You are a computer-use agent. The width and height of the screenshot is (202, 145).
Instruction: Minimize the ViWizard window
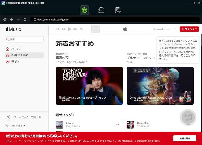coord(188,3)
